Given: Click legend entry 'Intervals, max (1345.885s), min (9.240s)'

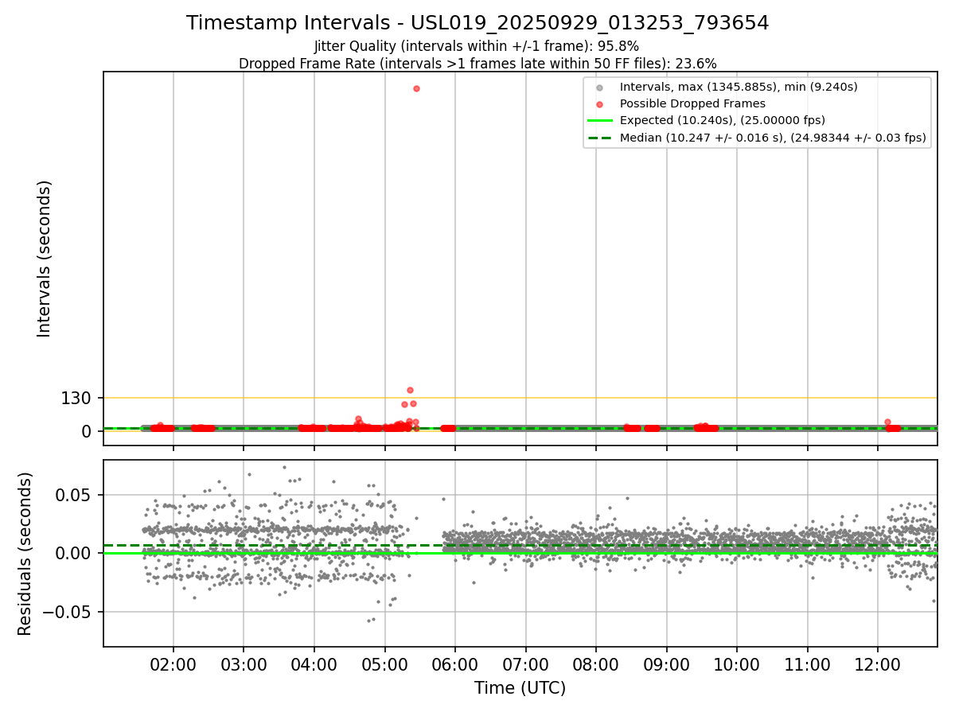Looking at the screenshot, I should pyautogui.click(x=739, y=87).
